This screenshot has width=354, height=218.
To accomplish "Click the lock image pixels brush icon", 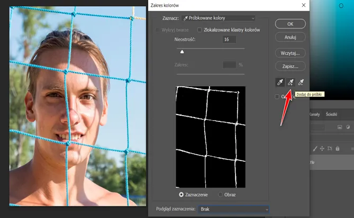I will click(x=315, y=149).
